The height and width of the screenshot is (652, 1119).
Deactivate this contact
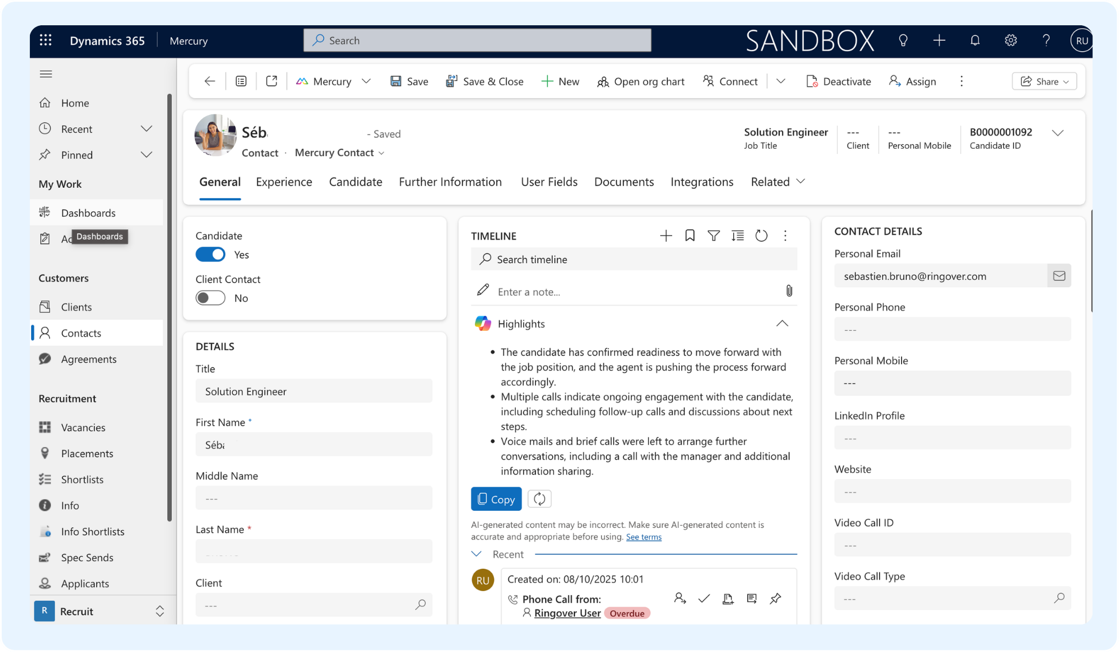point(838,82)
